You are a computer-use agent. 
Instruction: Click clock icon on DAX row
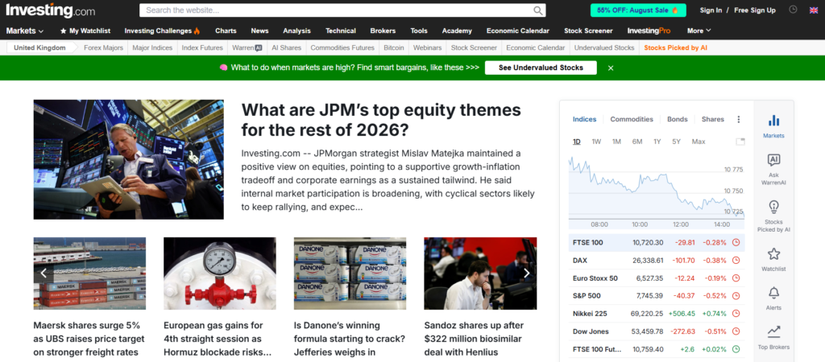coord(736,261)
